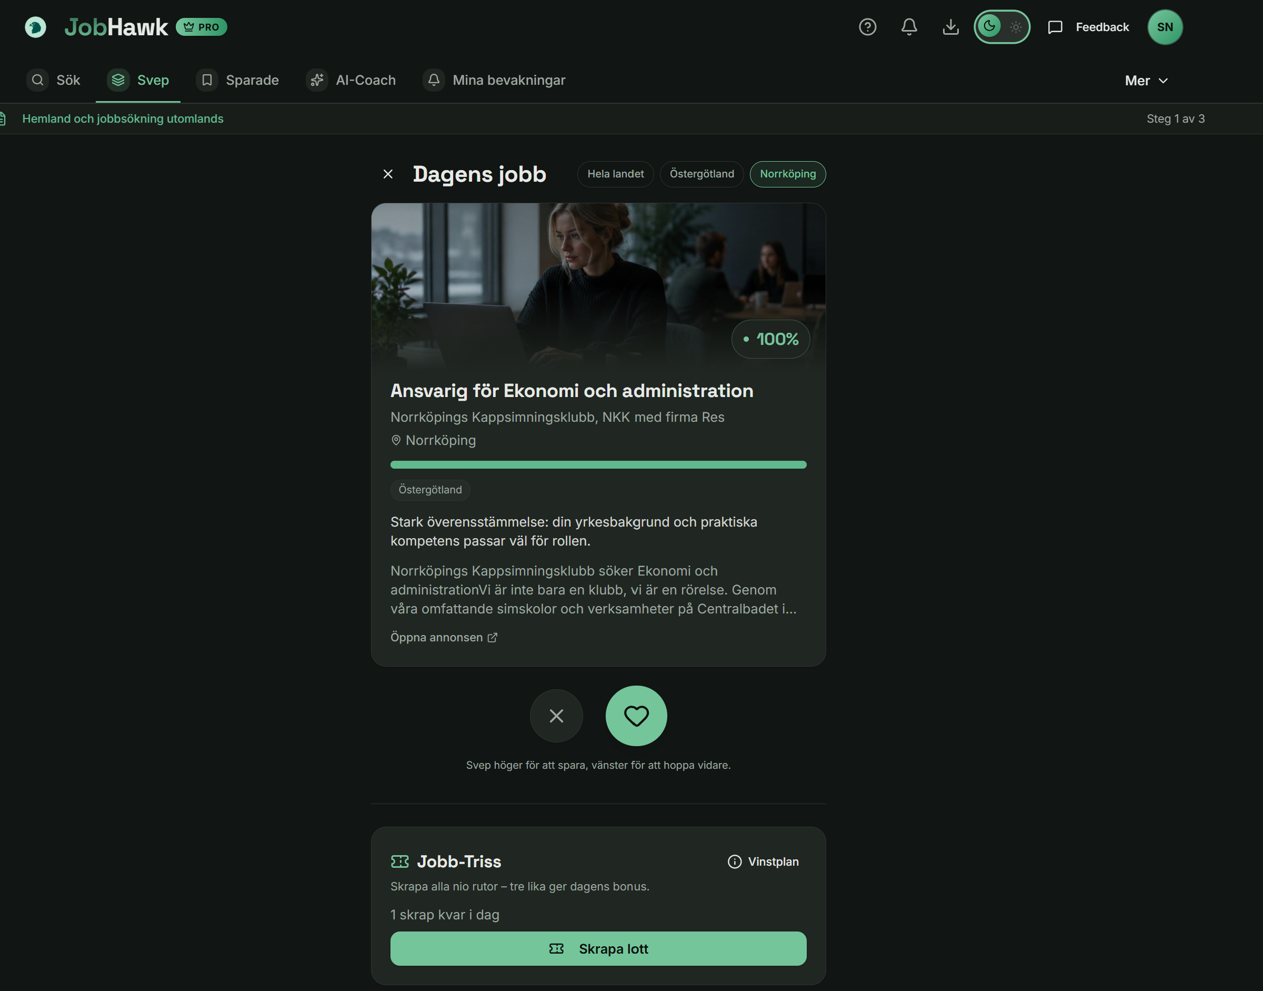Viewport: 1263px width, 991px height.
Task: Click the job title Ansvarig för Ekonomi
Action: [x=571, y=391]
